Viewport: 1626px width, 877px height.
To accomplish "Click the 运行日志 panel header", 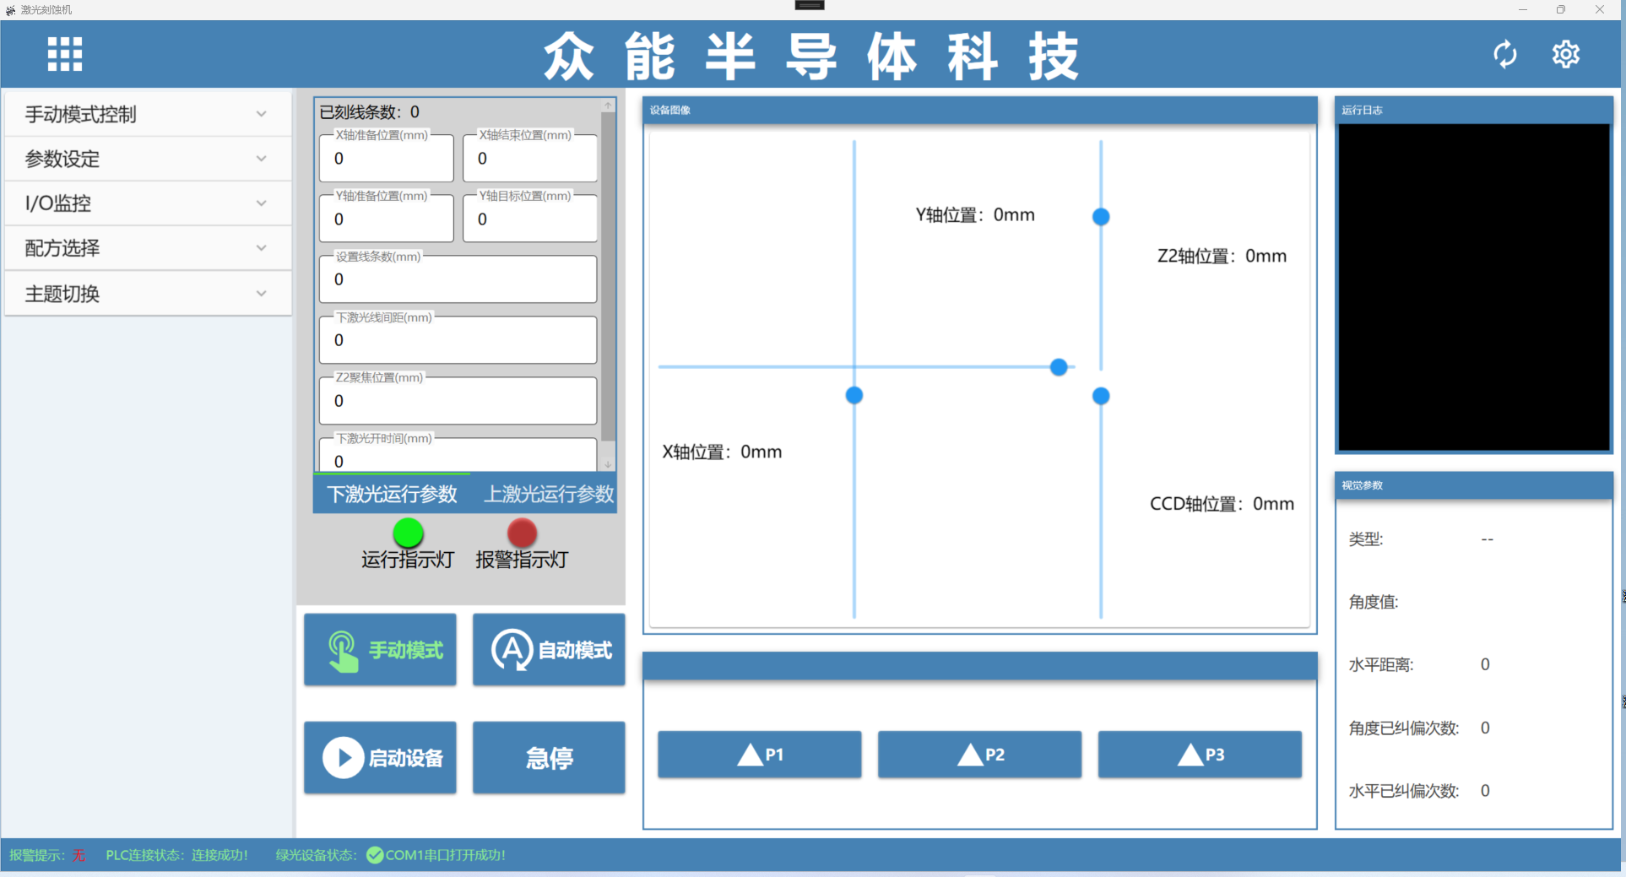I will [x=1474, y=110].
